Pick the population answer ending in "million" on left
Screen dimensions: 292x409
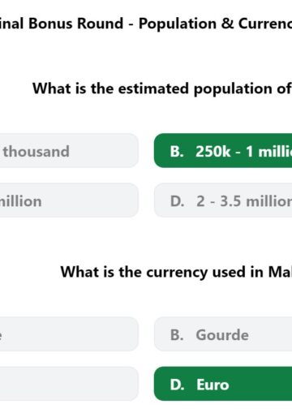[69, 200]
